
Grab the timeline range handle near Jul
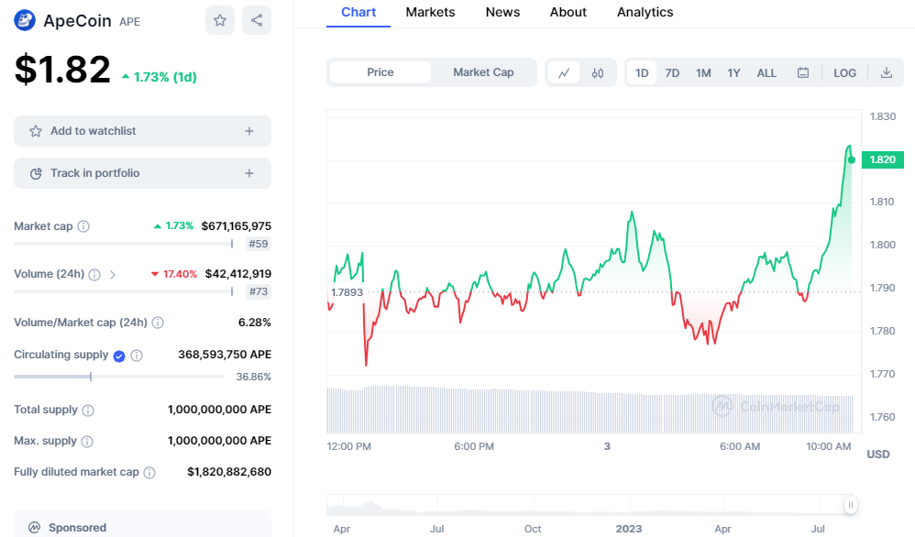coord(850,505)
